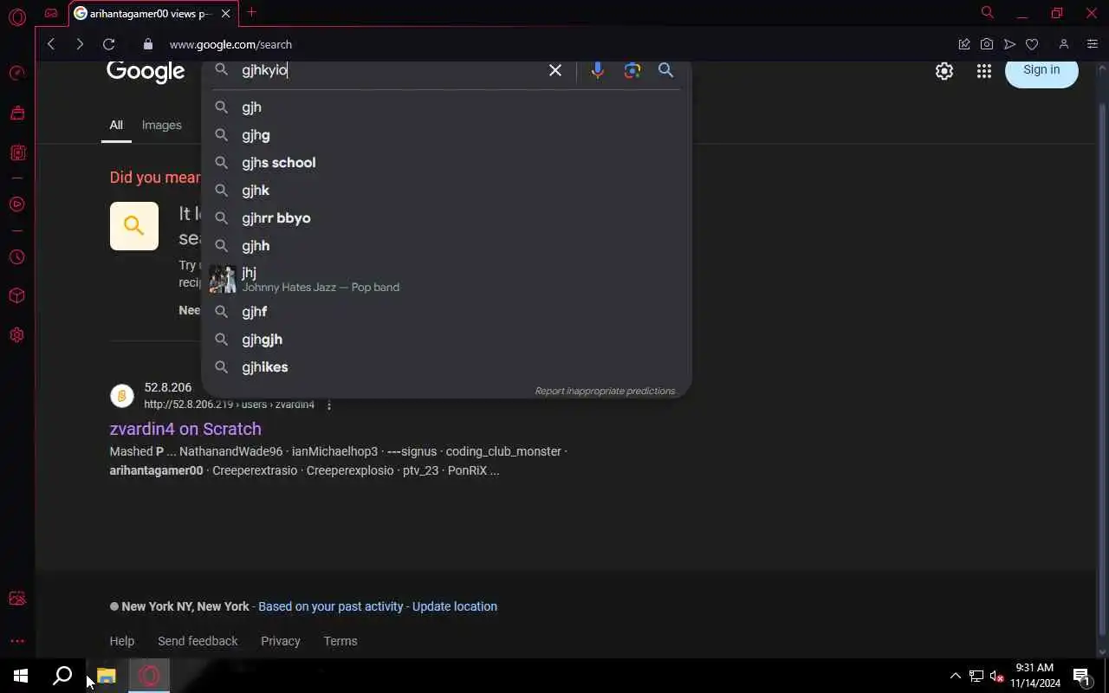1109x693 pixels.
Task: Open Windows taskbar search
Action: 62,676
